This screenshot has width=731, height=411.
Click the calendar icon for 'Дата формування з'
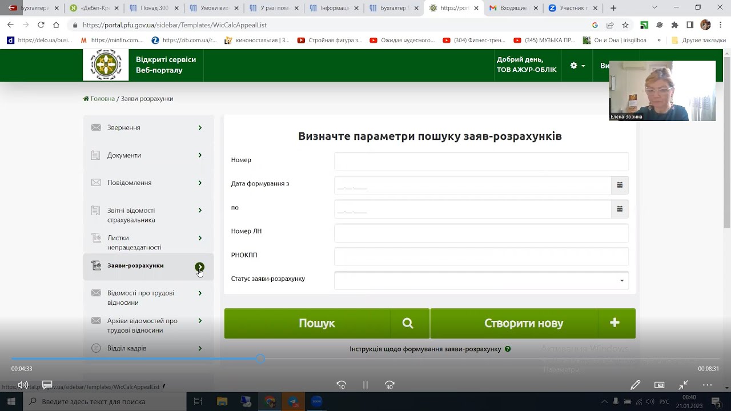(620, 185)
